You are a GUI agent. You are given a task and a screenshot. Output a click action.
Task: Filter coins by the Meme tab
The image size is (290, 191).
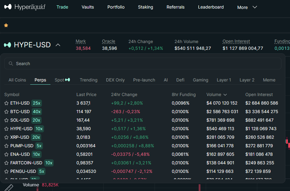(x=269, y=80)
